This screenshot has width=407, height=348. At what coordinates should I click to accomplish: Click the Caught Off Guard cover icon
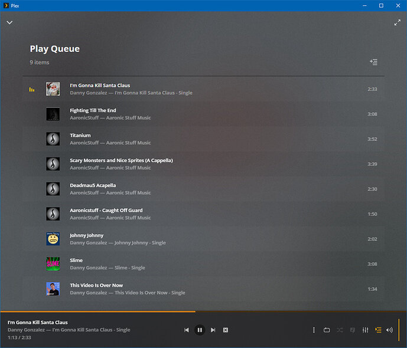(53, 214)
